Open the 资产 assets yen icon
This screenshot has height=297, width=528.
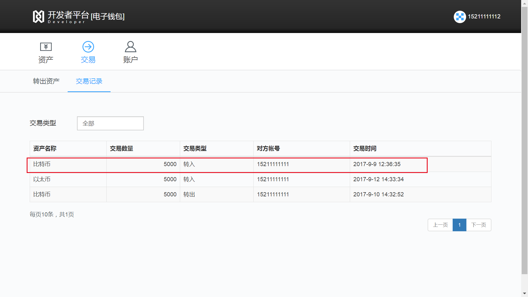(x=46, y=47)
